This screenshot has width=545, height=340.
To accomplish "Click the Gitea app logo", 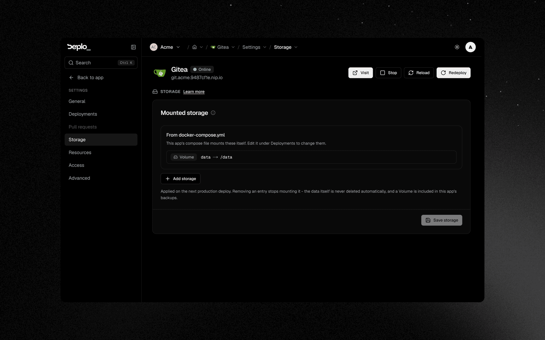I will (x=160, y=73).
